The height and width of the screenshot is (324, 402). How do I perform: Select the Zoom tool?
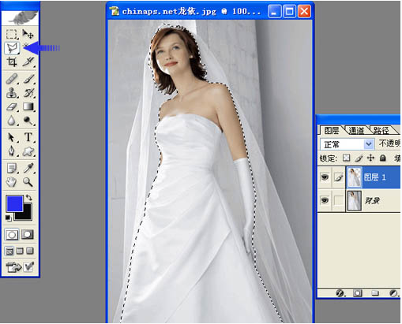[x=28, y=182]
